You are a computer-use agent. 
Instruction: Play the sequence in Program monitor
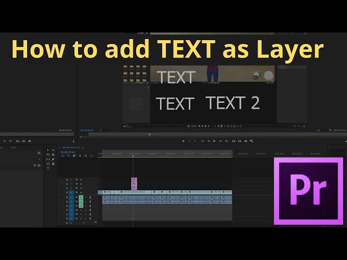(215, 141)
